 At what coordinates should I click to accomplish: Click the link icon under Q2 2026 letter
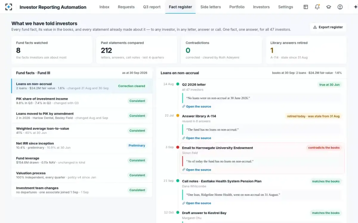click(183, 106)
